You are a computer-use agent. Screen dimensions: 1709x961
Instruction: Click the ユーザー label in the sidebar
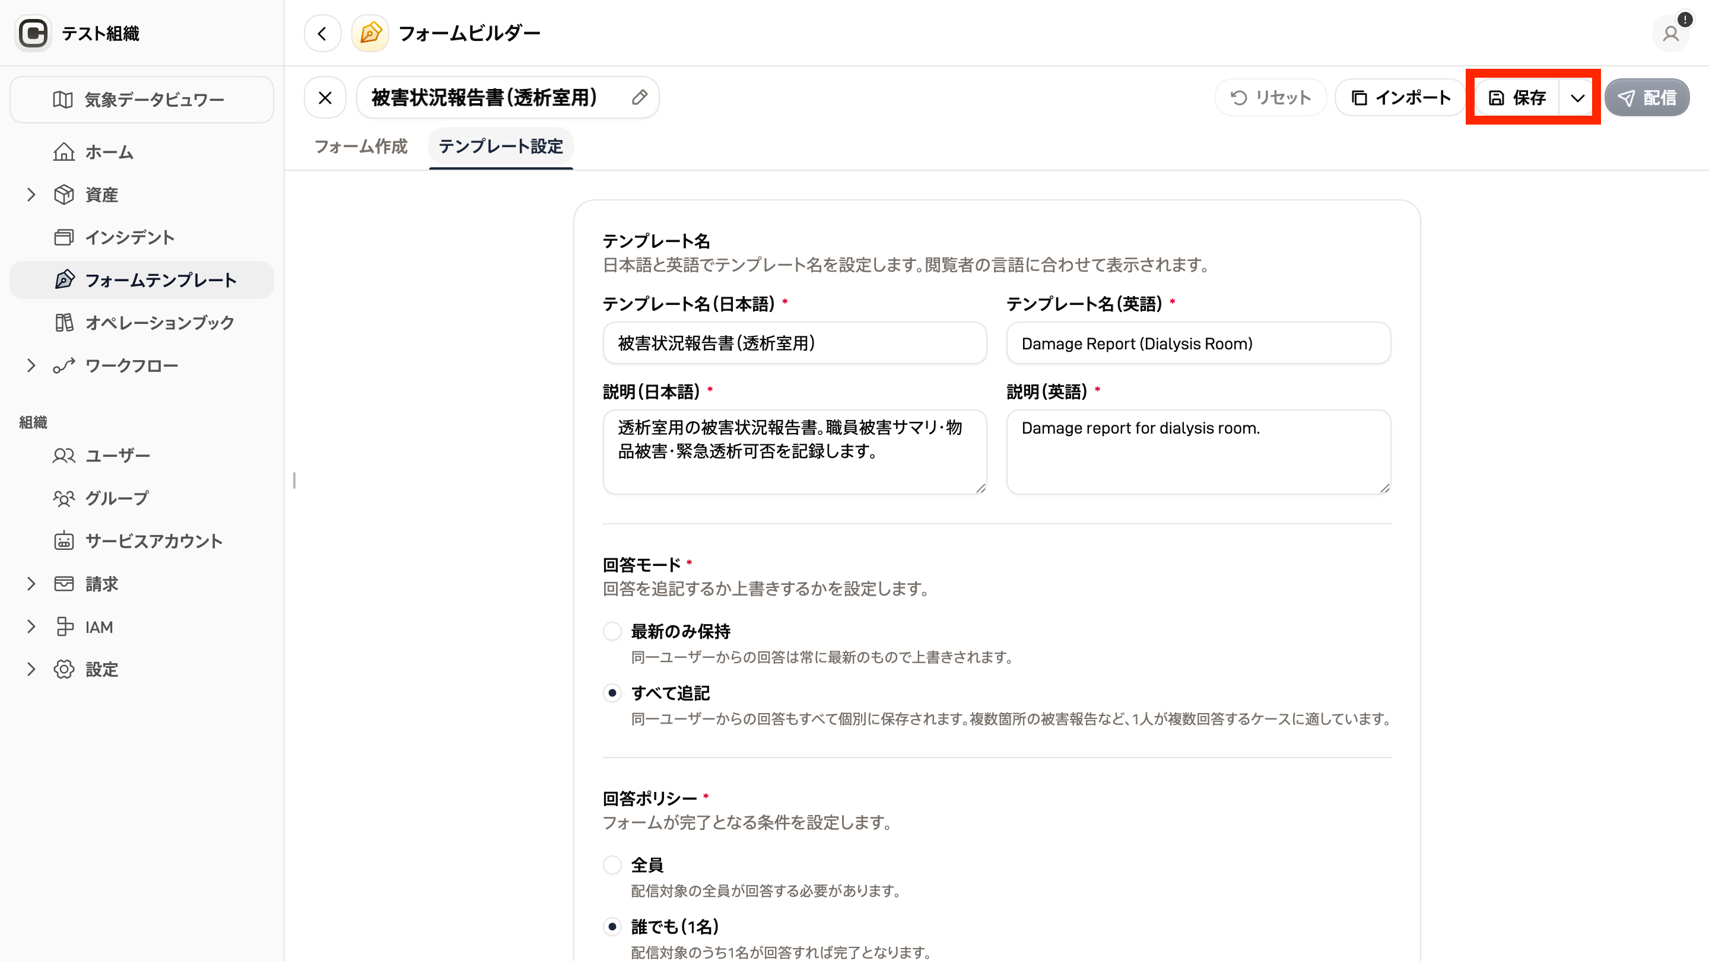[118, 456]
